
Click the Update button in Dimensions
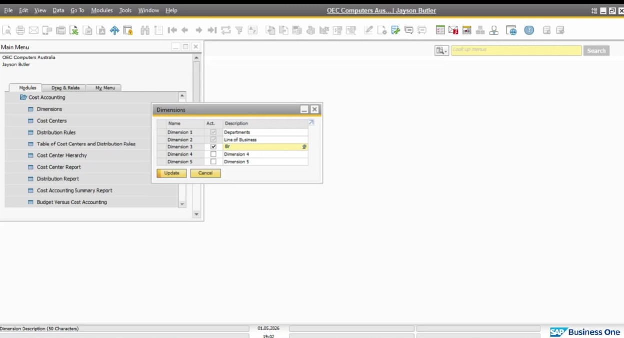[172, 173]
